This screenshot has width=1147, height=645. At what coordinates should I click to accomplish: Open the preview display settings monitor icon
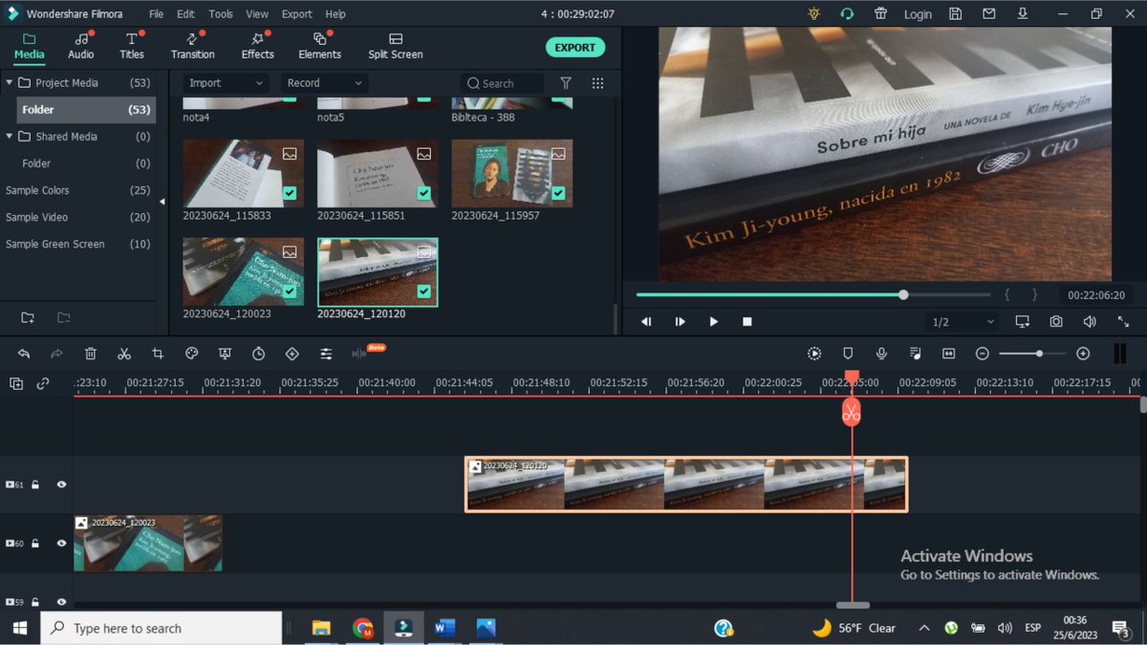[x=1023, y=322]
